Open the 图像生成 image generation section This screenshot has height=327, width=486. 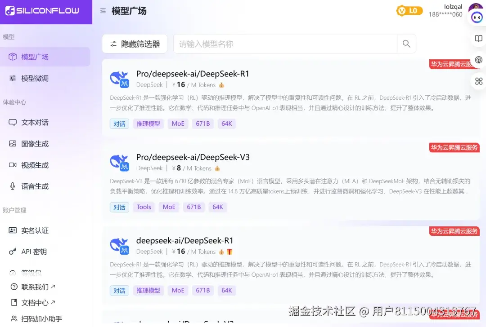point(34,143)
